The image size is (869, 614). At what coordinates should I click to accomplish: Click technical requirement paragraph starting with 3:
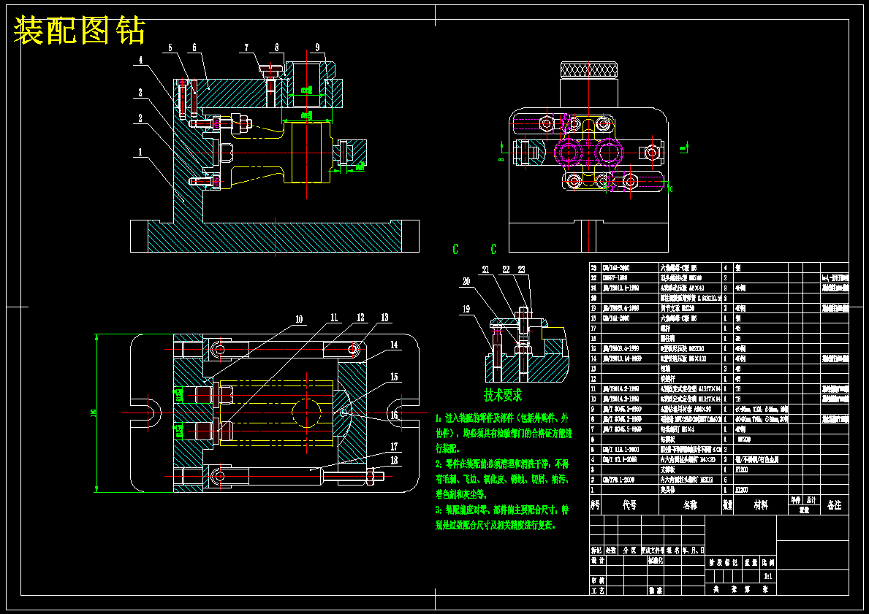502,517
